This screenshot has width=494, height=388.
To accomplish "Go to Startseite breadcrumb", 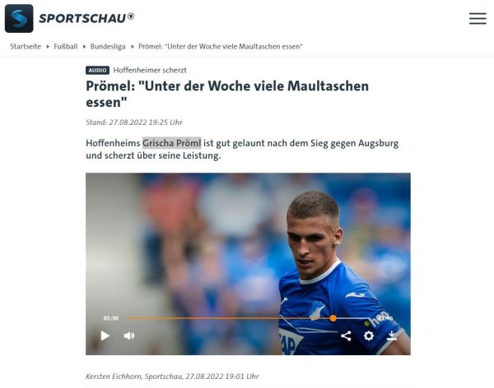I will (x=26, y=47).
